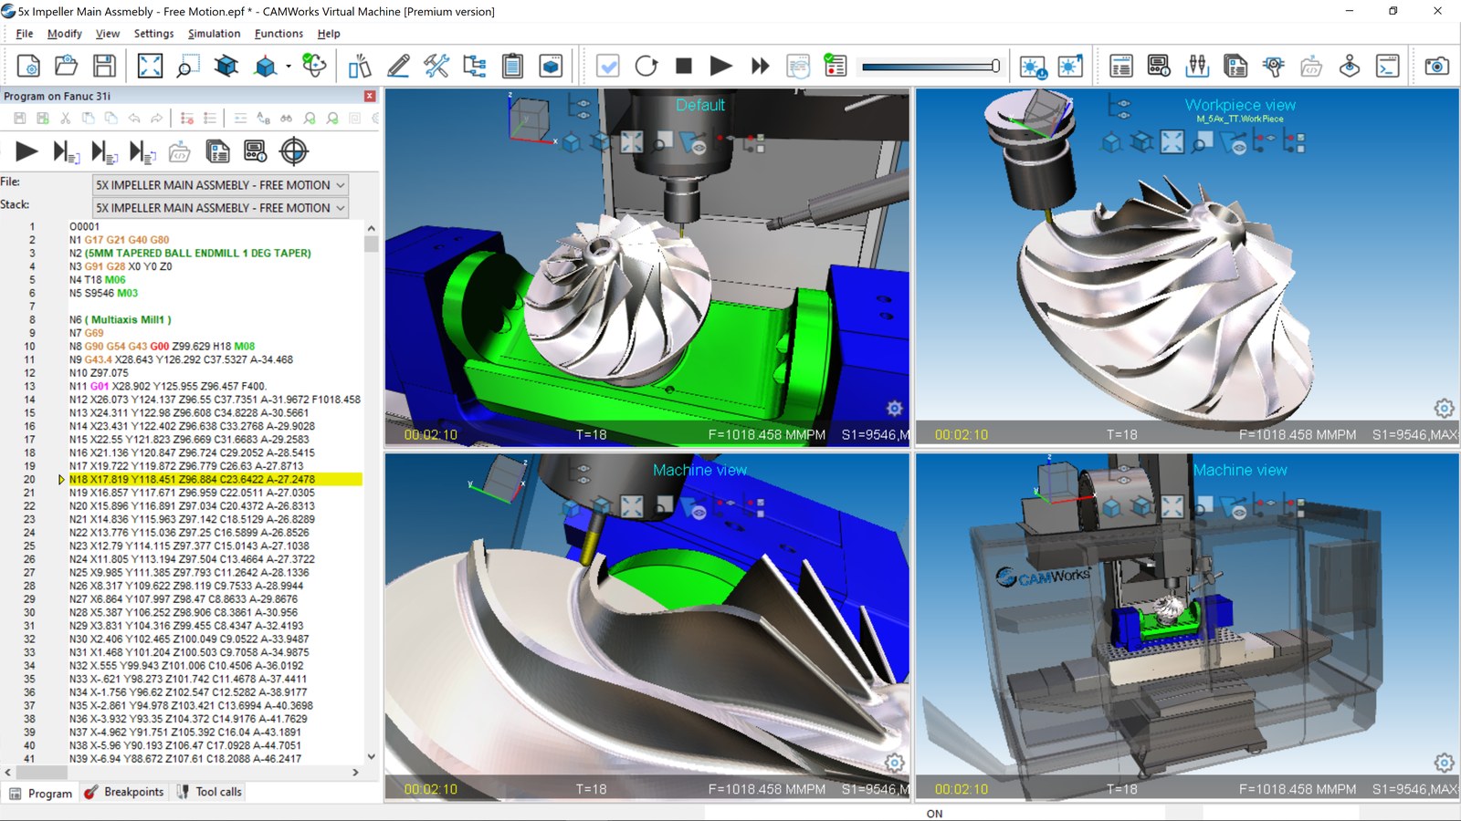The image size is (1461, 821).
Task: Open the gear settings in the bottom-right Machine view
Action: (x=1444, y=763)
